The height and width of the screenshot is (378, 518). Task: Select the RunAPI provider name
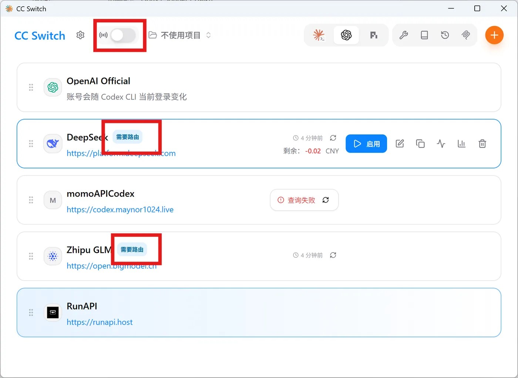[82, 306]
